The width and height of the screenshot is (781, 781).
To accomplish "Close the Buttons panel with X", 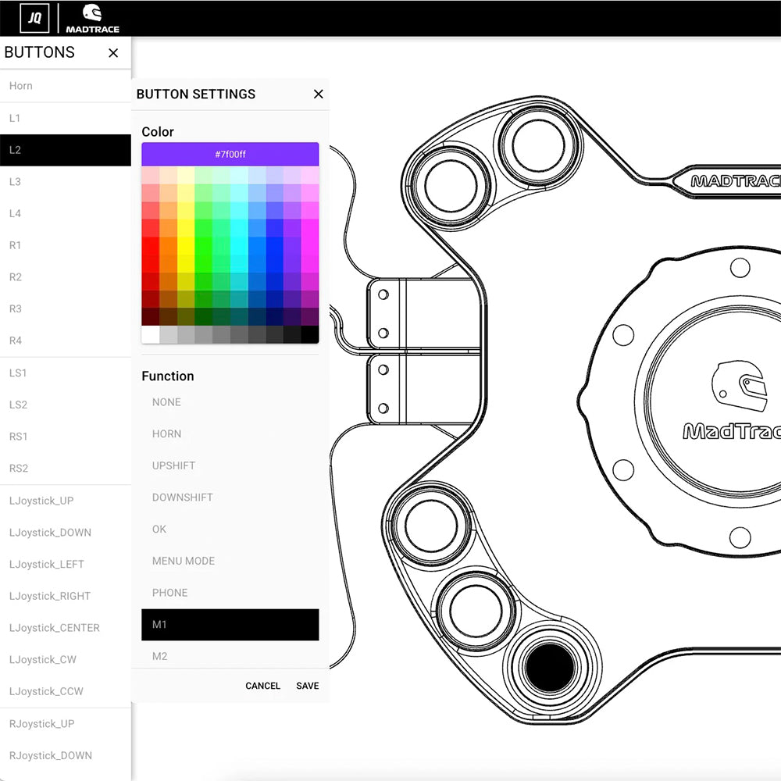I will (113, 53).
